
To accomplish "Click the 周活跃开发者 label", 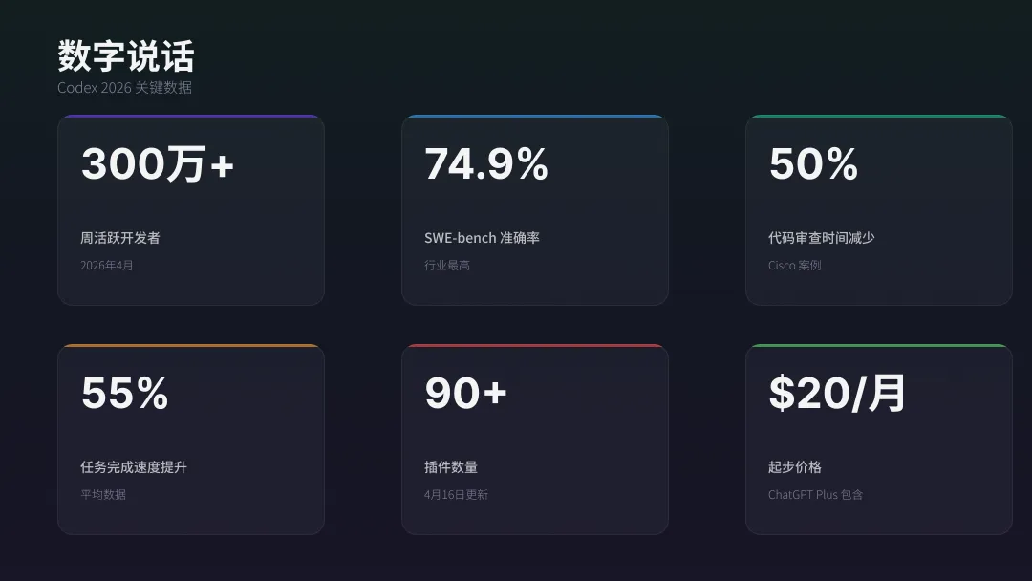I will click(120, 238).
